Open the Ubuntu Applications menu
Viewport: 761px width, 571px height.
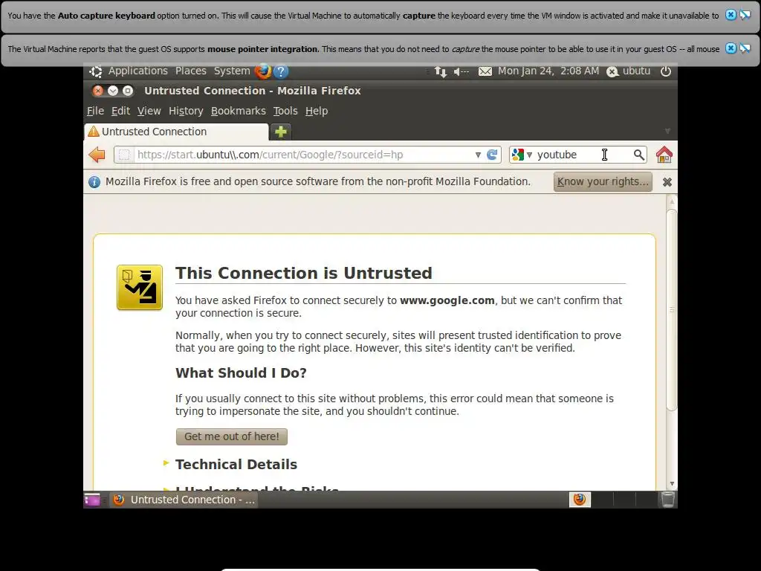[x=137, y=71]
